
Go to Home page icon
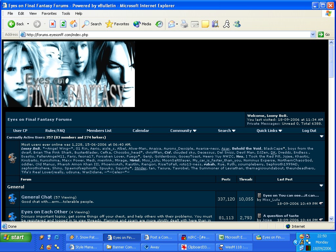tap(73, 24)
